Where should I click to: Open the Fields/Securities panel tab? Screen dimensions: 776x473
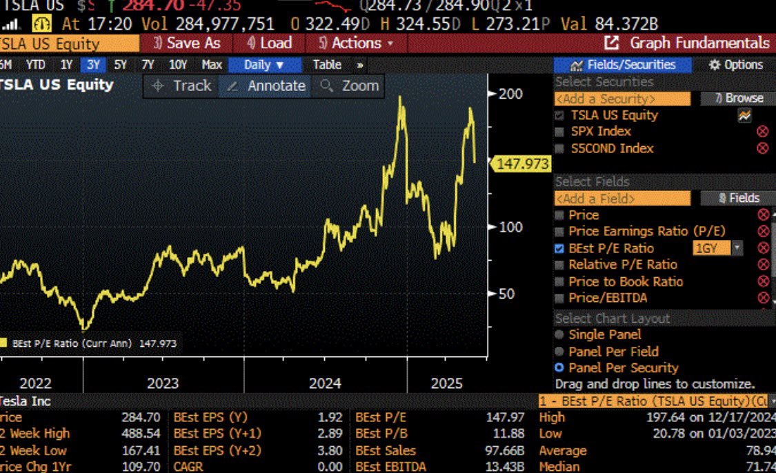click(x=623, y=65)
